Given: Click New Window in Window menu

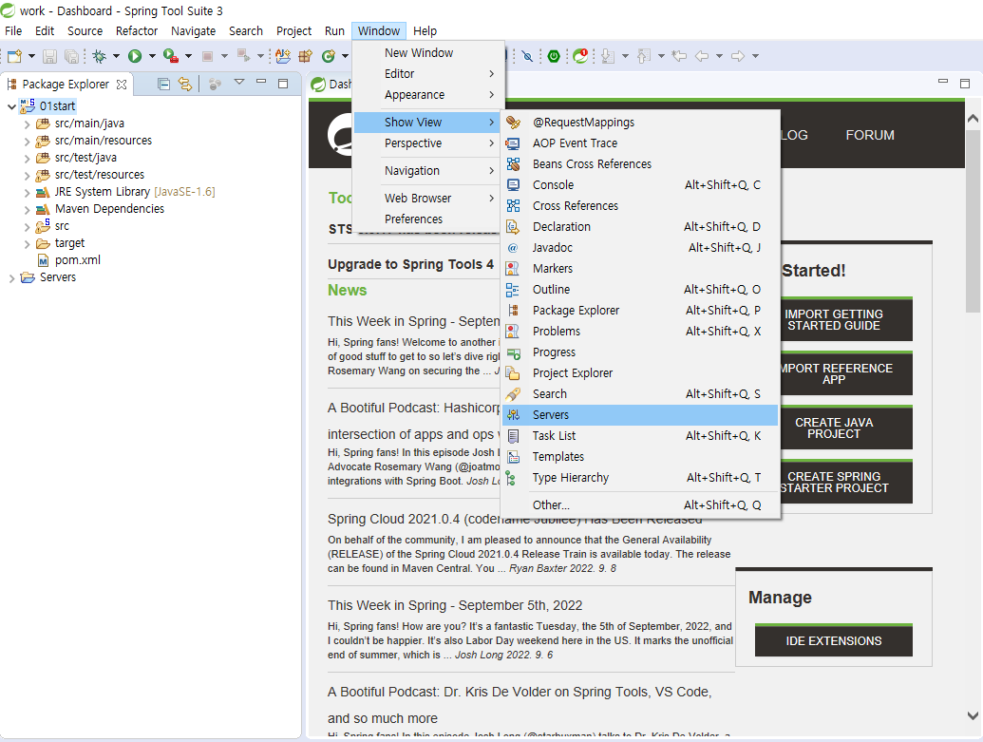Looking at the screenshot, I should tap(426, 53).
